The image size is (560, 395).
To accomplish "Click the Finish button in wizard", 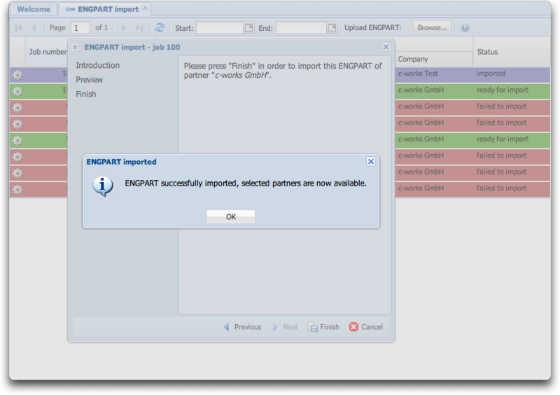I will point(323,327).
